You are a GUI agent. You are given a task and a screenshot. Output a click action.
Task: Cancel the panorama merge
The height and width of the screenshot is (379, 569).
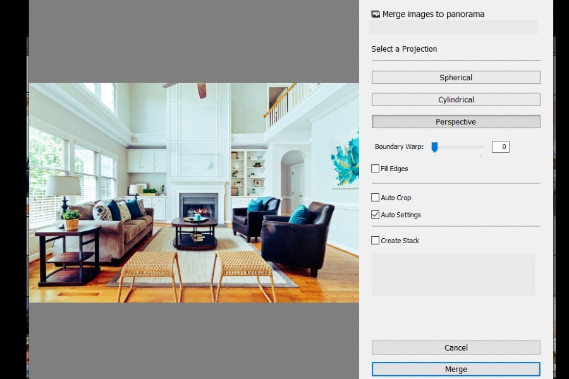click(456, 348)
